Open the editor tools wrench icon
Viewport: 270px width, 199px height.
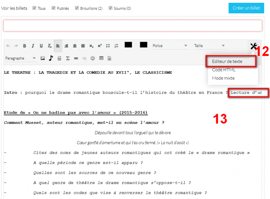point(253,46)
